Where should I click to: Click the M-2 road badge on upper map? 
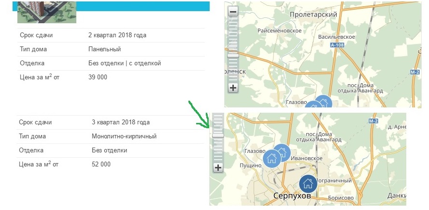415,72
